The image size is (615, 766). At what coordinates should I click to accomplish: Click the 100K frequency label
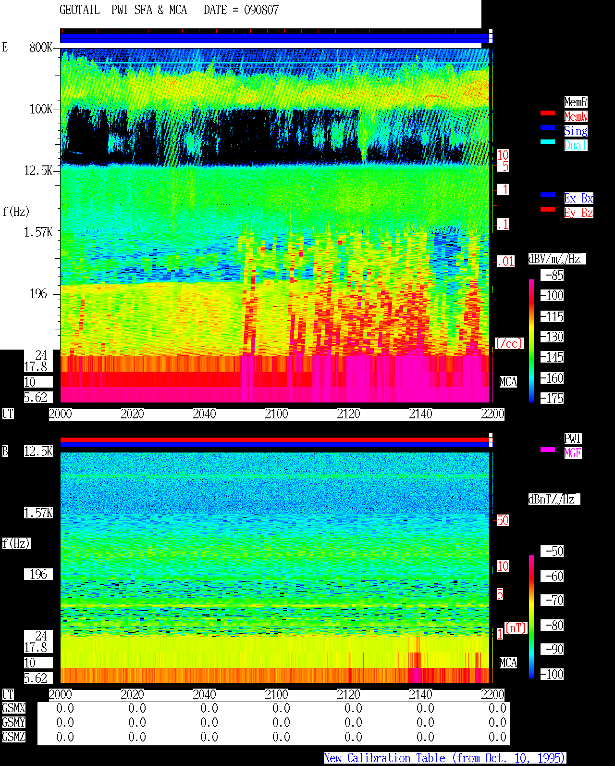coord(41,109)
